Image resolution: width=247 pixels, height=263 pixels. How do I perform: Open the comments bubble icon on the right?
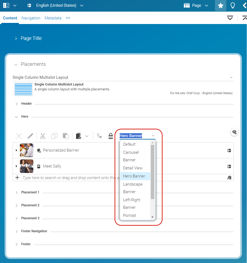(x=234, y=132)
